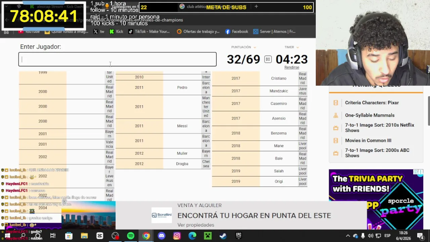Open OBS Studio from taskbar
The height and width of the screenshot is (242, 430).
pyautogui.click(x=115, y=236)
